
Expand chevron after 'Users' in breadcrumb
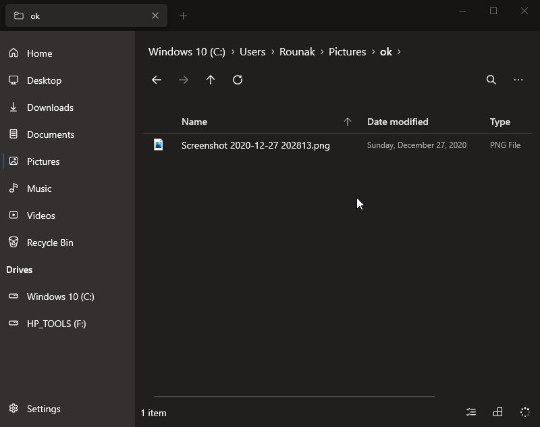click(273, 52)
